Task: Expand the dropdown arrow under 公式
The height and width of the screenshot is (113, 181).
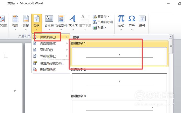Action: (121, 30)
